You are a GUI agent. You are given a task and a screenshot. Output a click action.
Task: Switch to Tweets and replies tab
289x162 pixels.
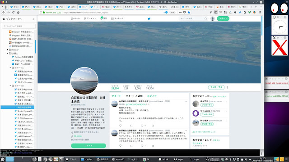[x=134, y=96]
